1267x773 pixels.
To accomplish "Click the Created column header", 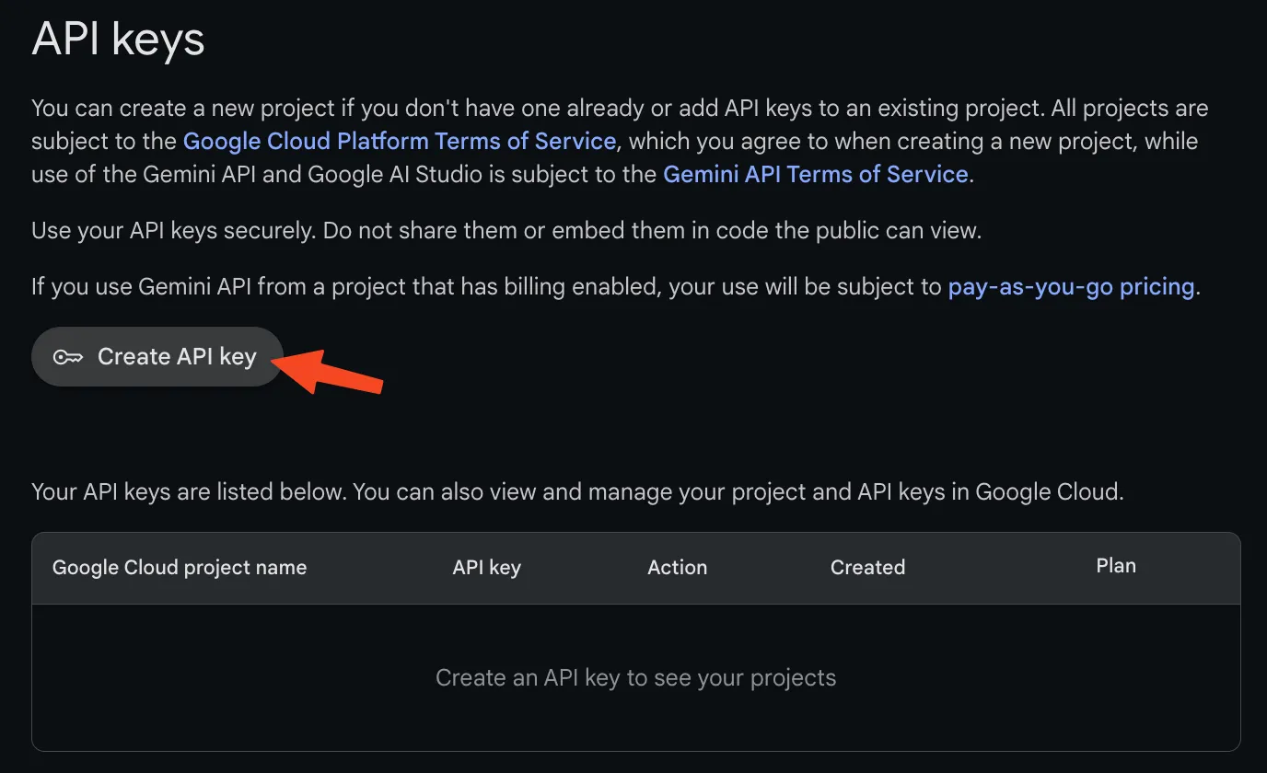I will (x=867, y=567).
